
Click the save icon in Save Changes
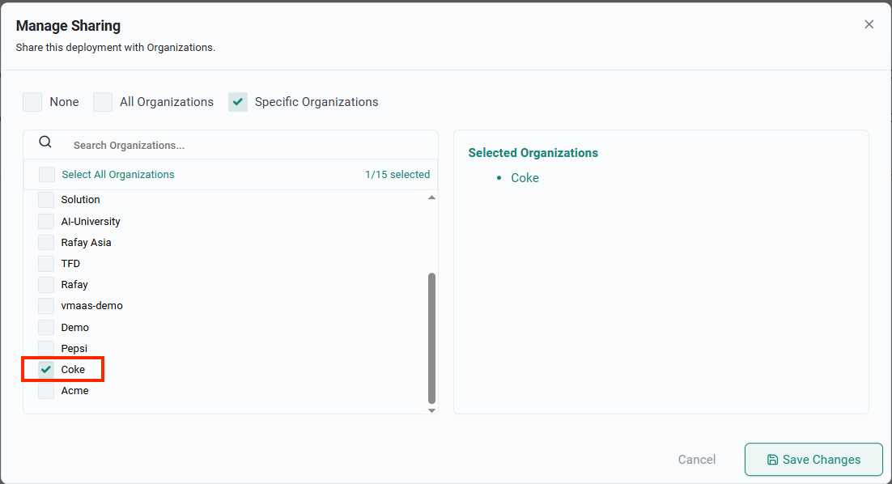click(x=772, y=460)
